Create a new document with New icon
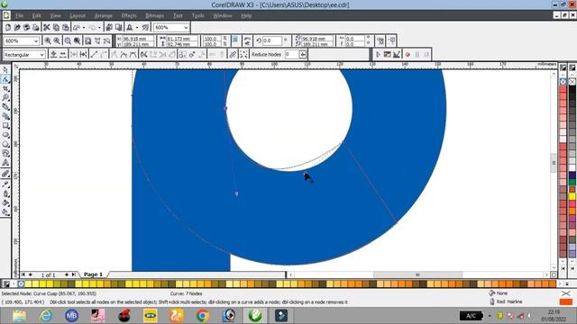Image resolution: width=577 pixels, height=324 pixels. point(8,28)
